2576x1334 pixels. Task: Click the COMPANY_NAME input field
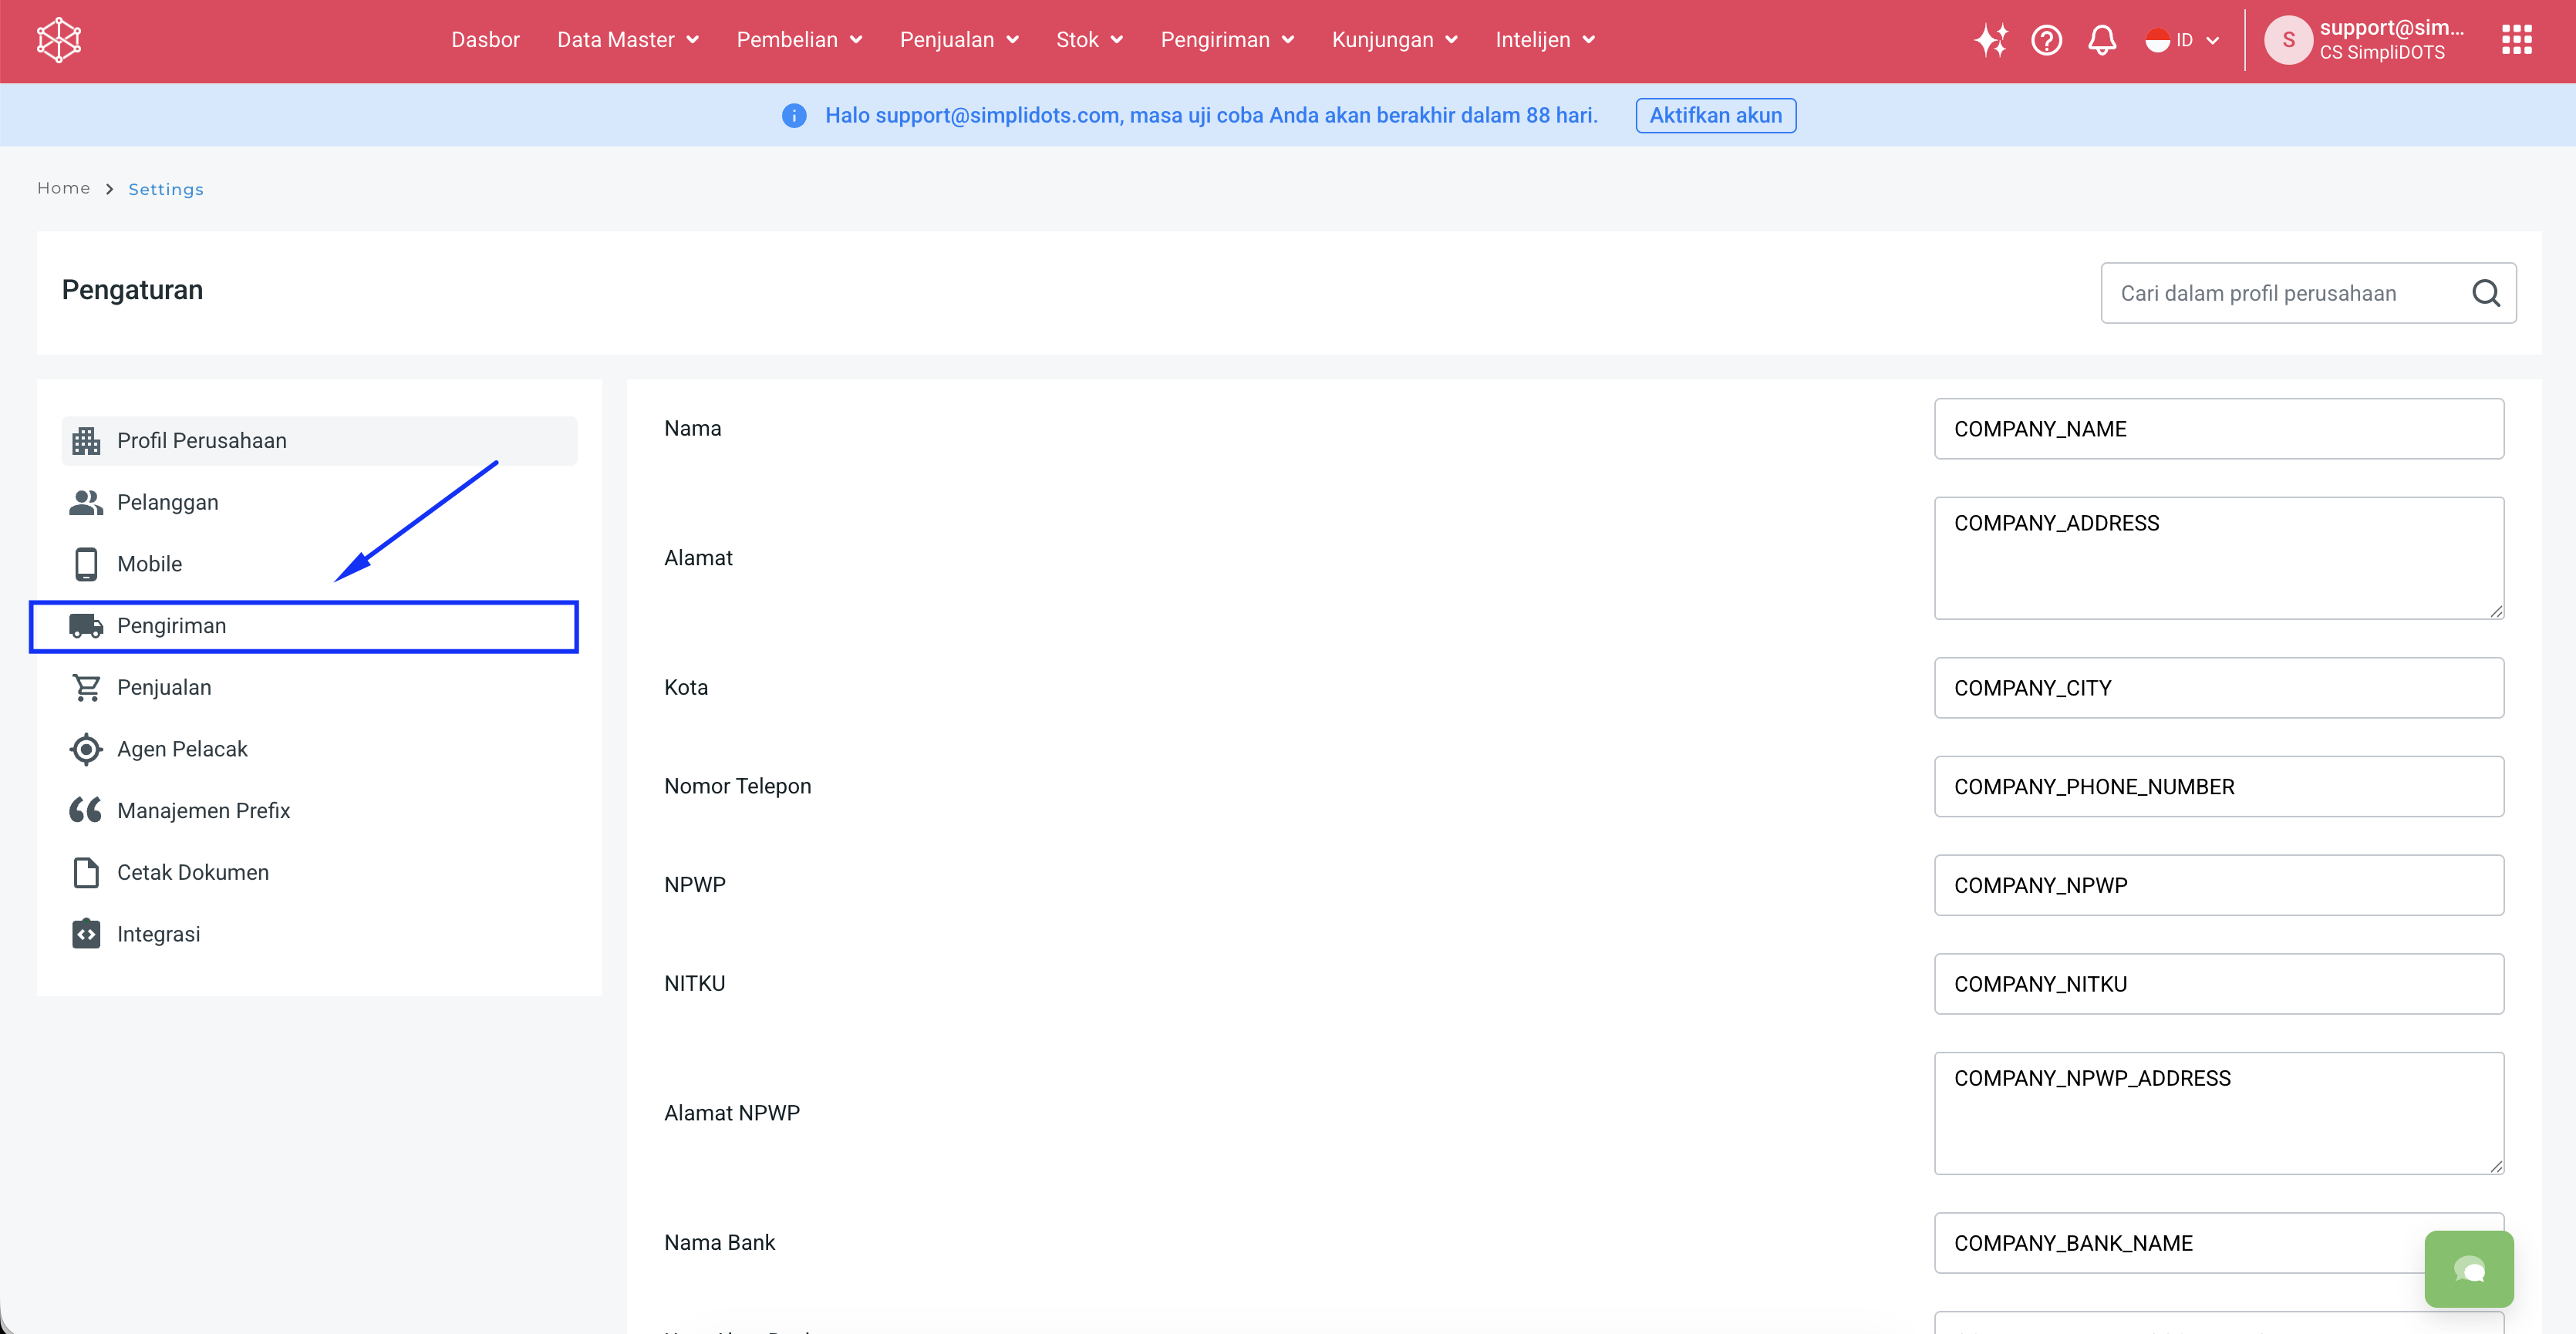pyautogui.click(x=2218, y=429)
